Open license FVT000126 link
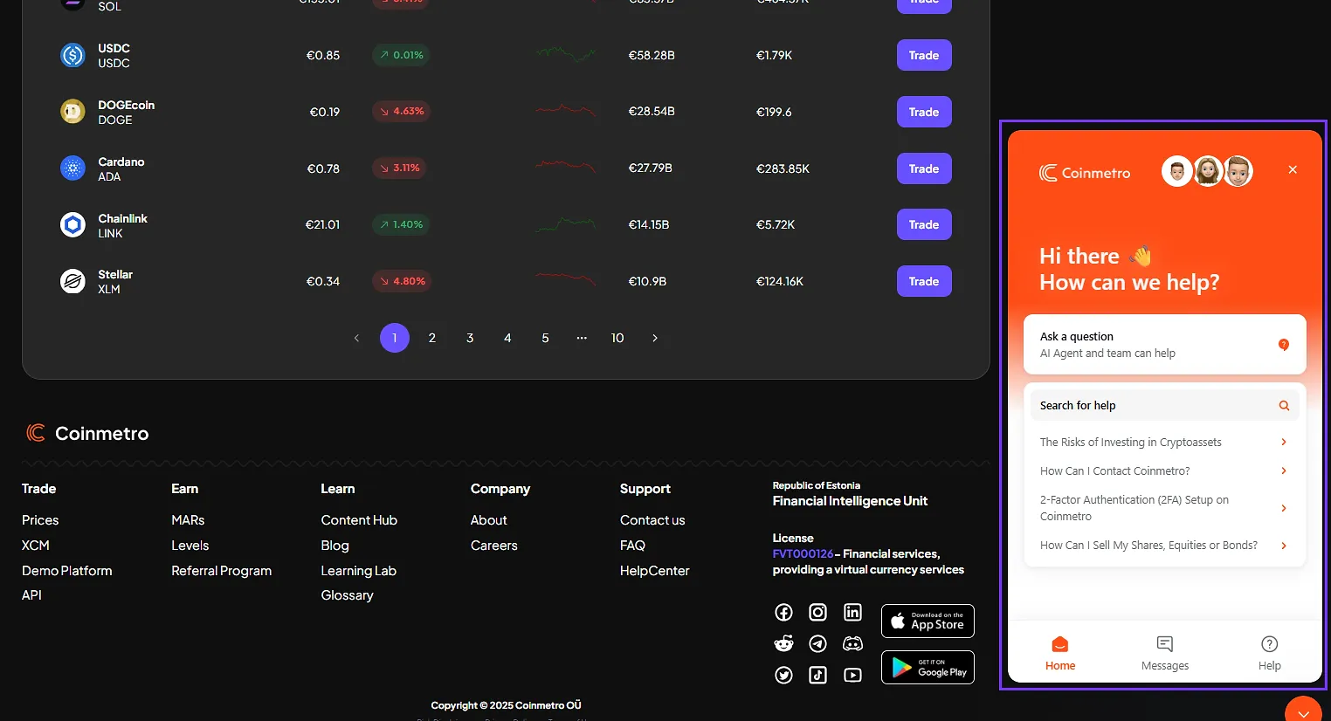Viewport: 1331px width, 721px height. click(x=803, y=554)
